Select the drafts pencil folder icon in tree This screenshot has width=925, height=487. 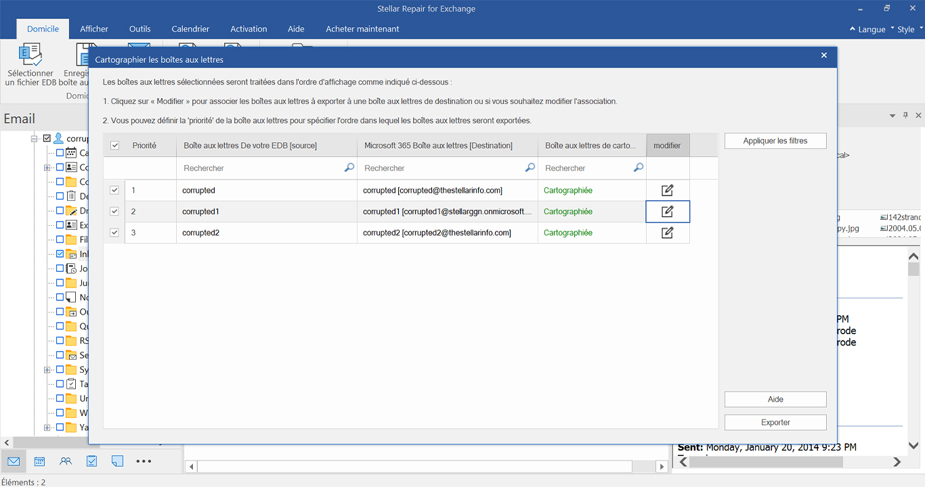(x=71, y=210)
